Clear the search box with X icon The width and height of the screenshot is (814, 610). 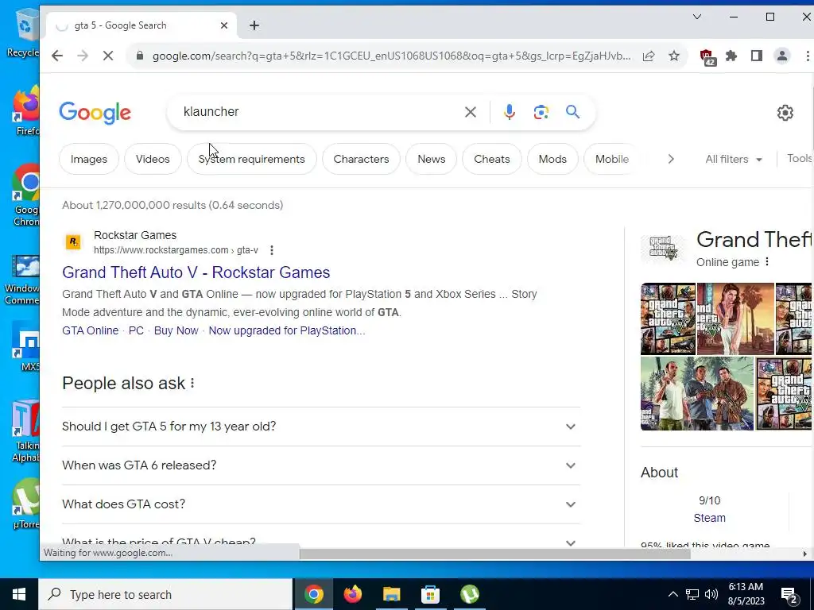point(471,112)
